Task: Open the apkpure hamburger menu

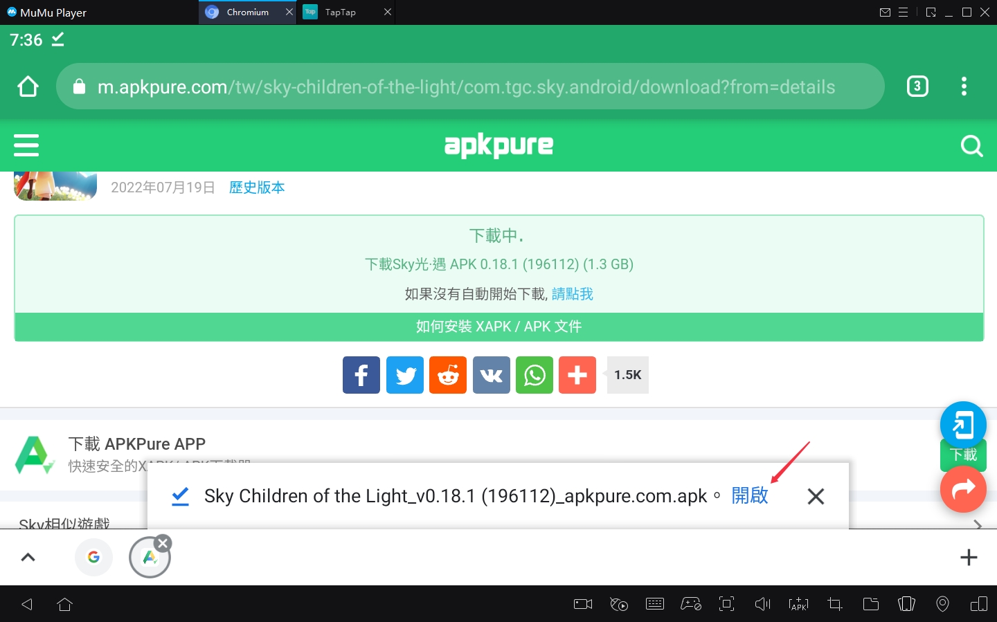Action: [x=26, y=145]
